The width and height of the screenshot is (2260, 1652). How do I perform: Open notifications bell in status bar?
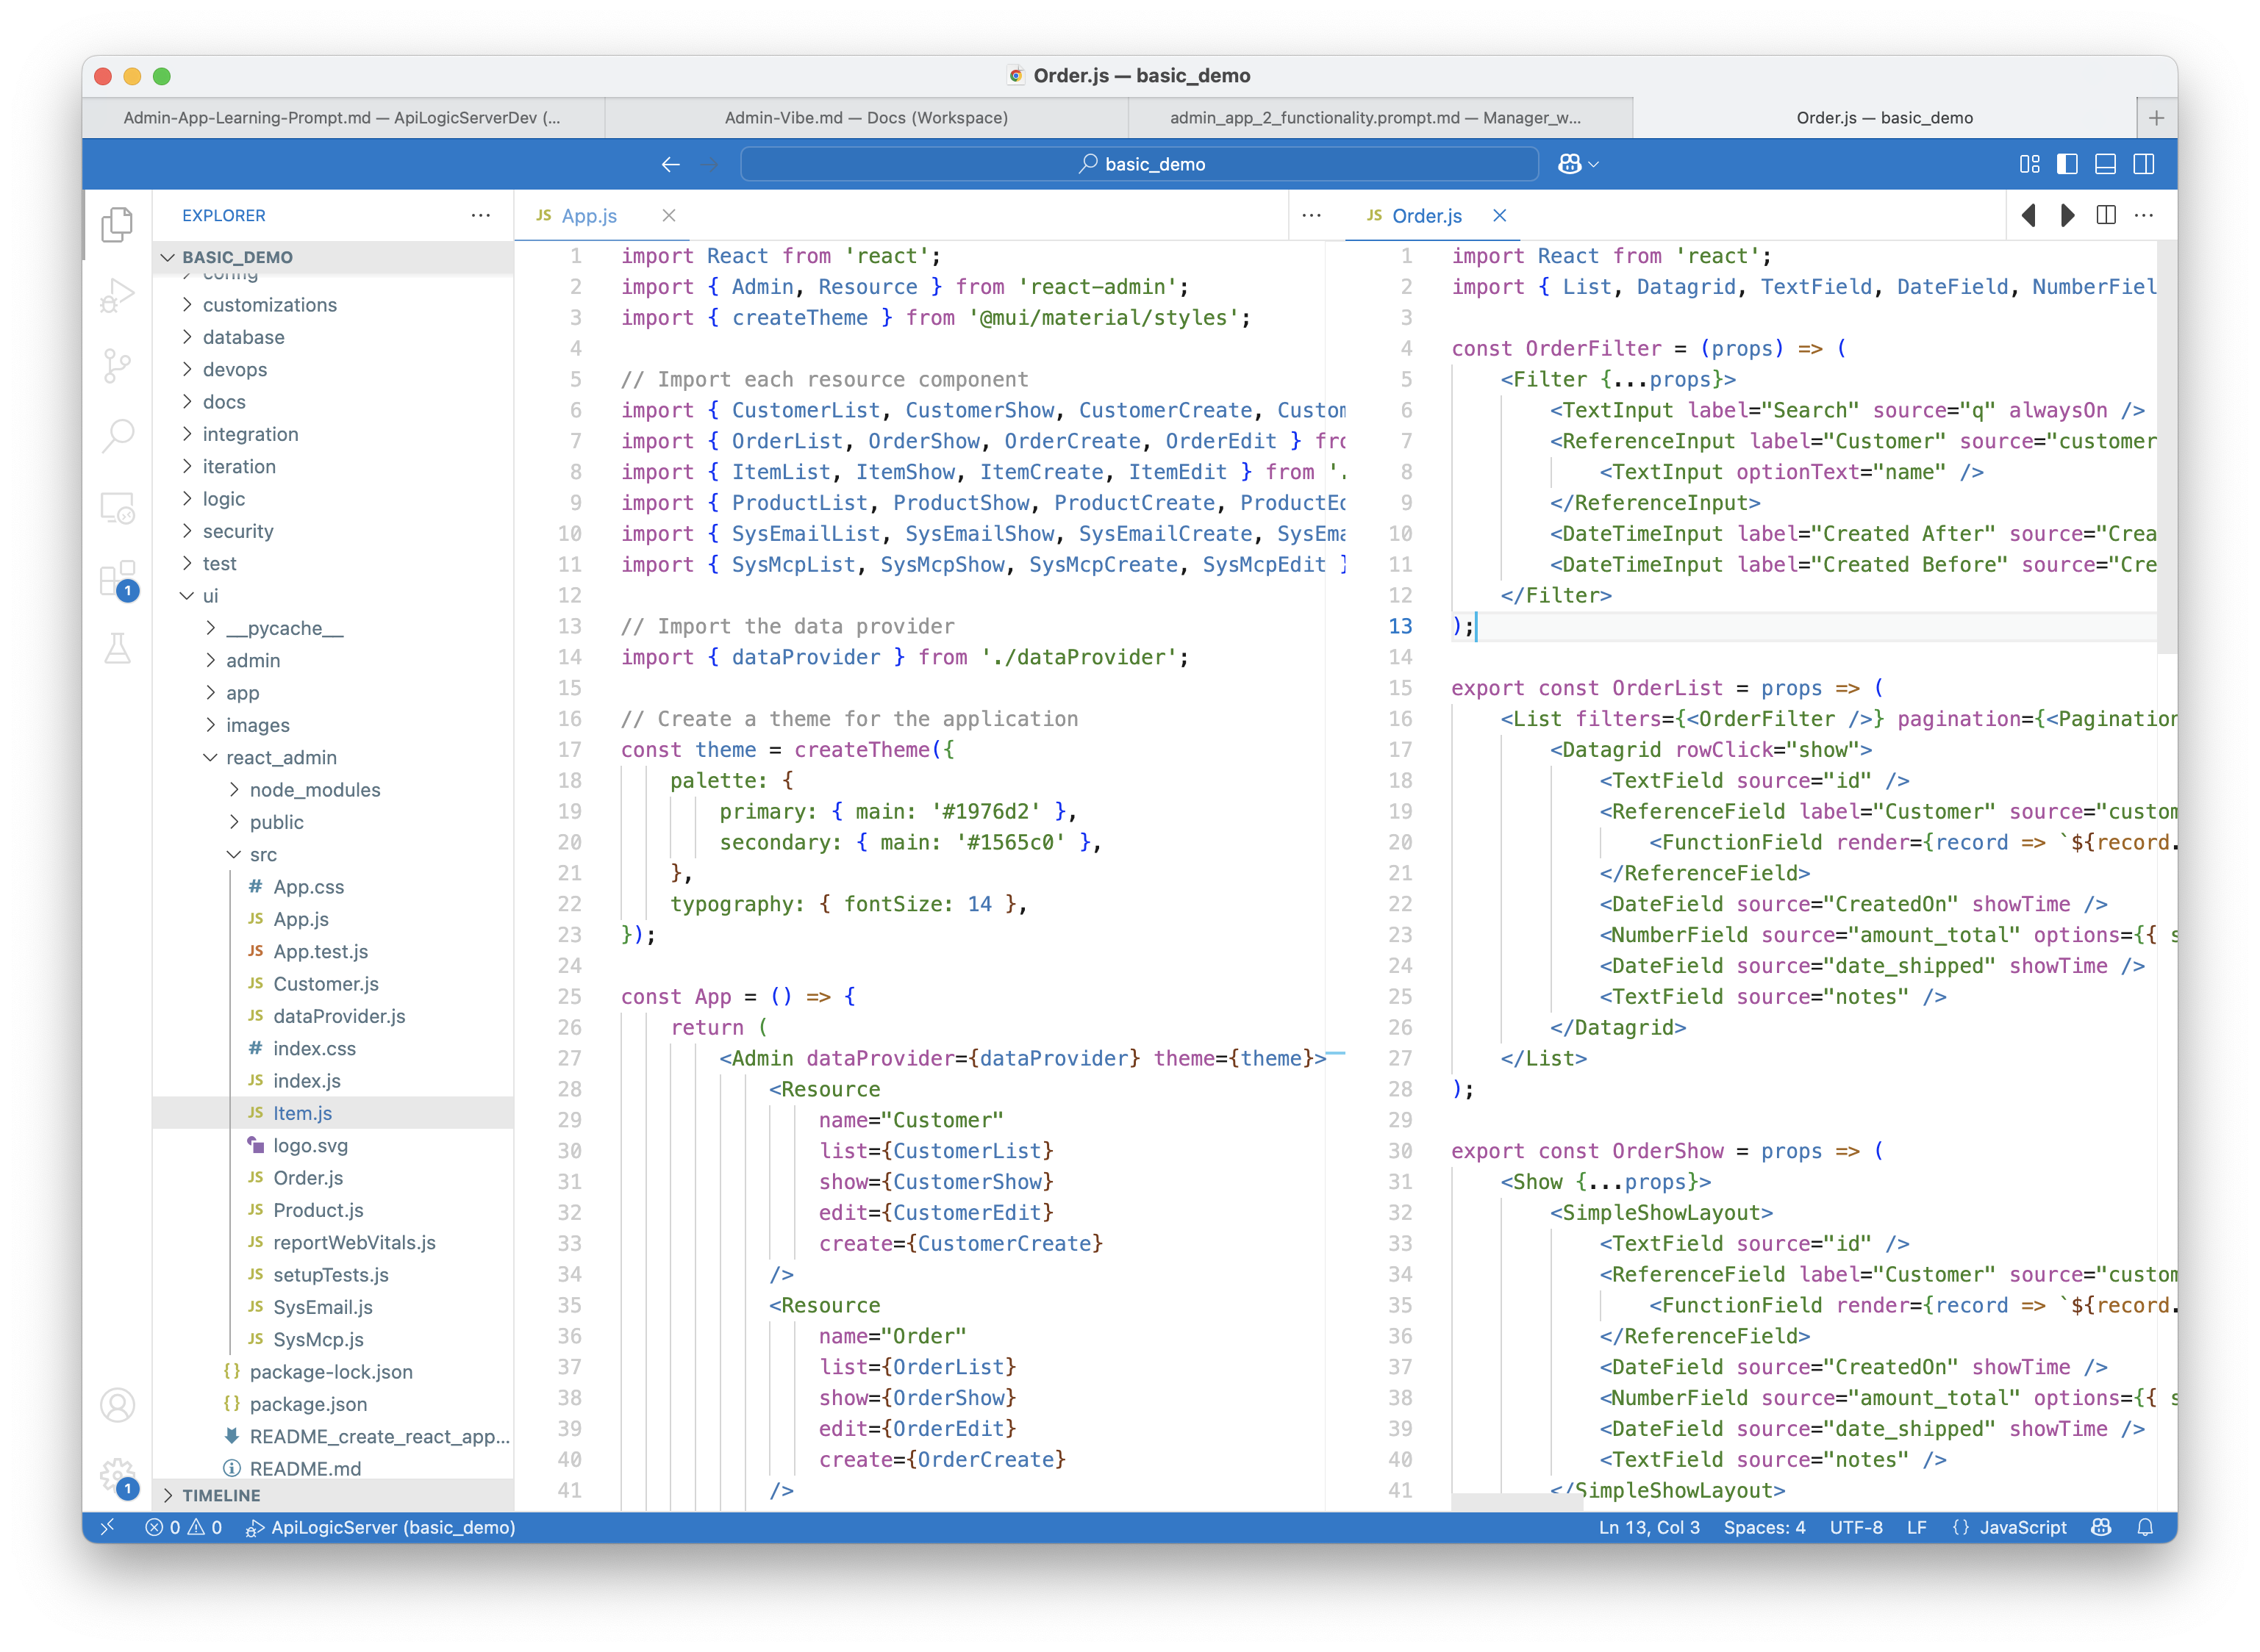pyautogui.click(x=2144, y=1527)
